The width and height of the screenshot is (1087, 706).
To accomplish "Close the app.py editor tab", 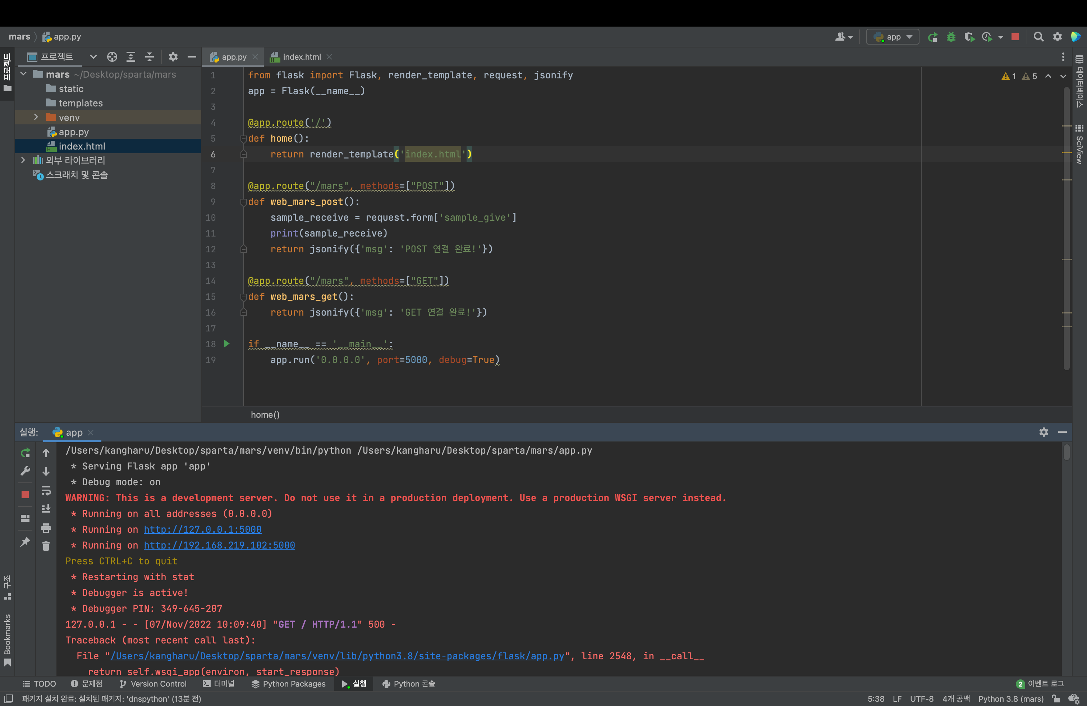I will tap(255, 57).
